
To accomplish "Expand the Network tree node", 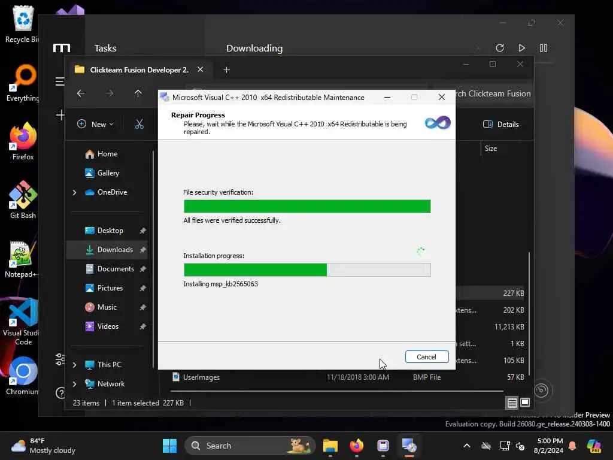I will [x=74, y=384].
